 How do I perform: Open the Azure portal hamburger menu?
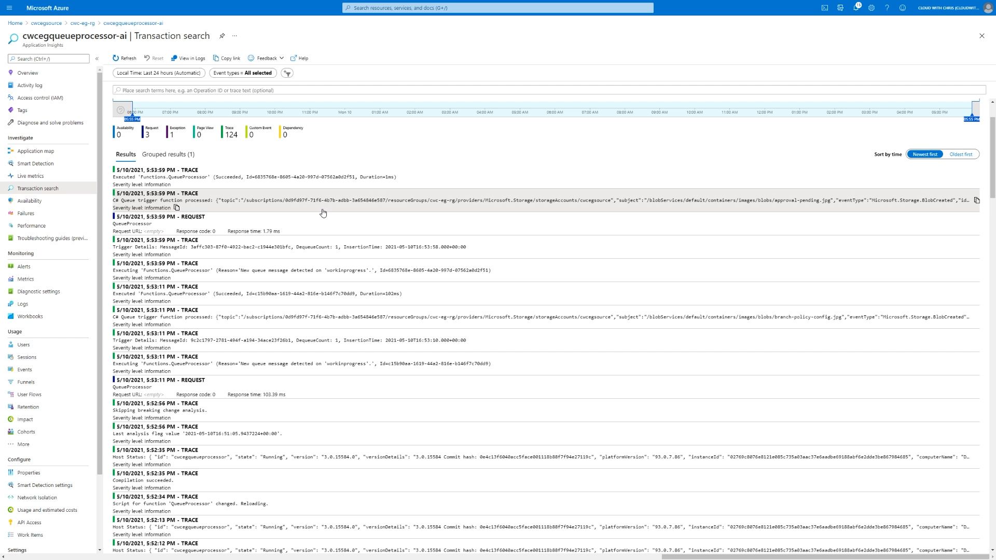coord(9,8)
